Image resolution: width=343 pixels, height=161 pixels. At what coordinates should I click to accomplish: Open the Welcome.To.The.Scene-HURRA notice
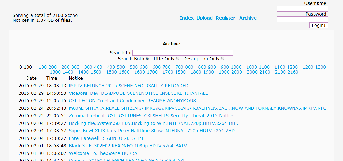tap(103, 153)
